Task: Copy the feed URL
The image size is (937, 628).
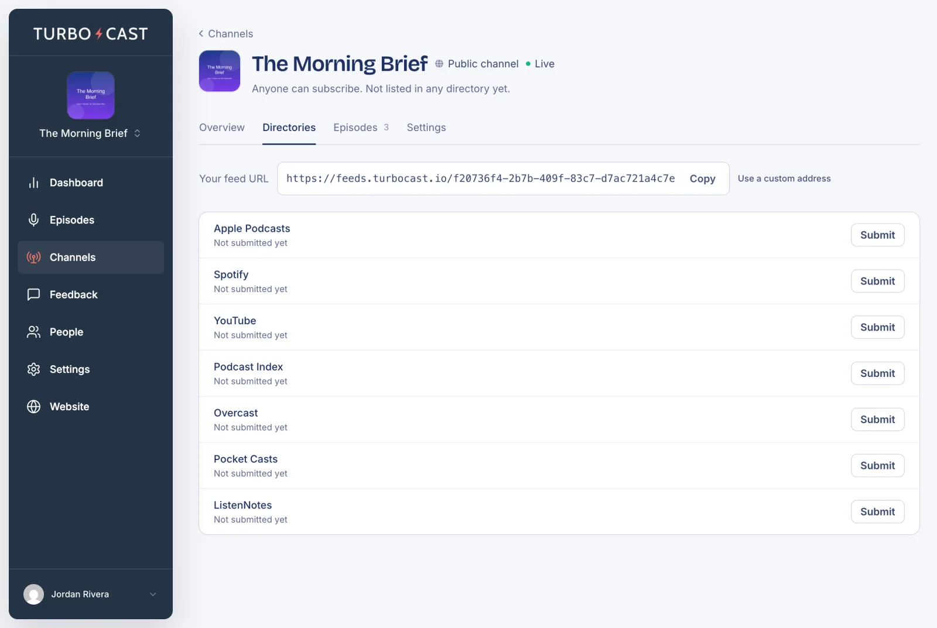Action: [702, 179]
